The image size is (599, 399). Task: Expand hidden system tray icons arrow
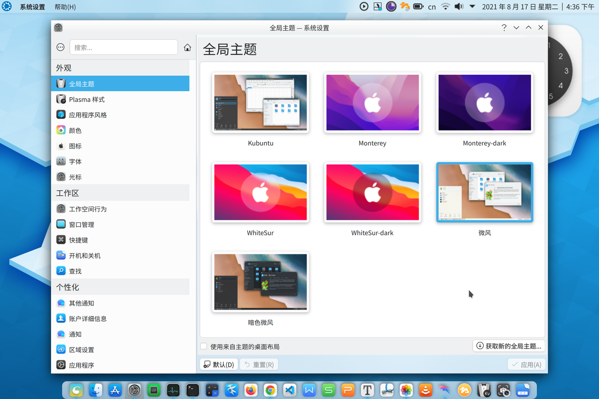tap(472, 7)
